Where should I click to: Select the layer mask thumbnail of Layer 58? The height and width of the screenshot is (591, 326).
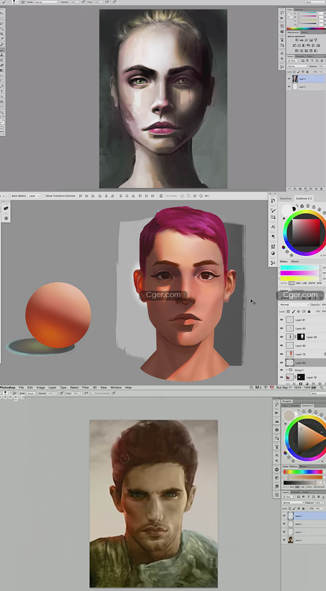(301, 337)
